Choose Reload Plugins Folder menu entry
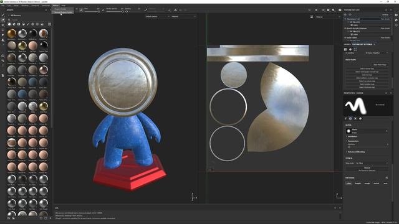Viewport: 399px width, 224px height. pos(63,12)
